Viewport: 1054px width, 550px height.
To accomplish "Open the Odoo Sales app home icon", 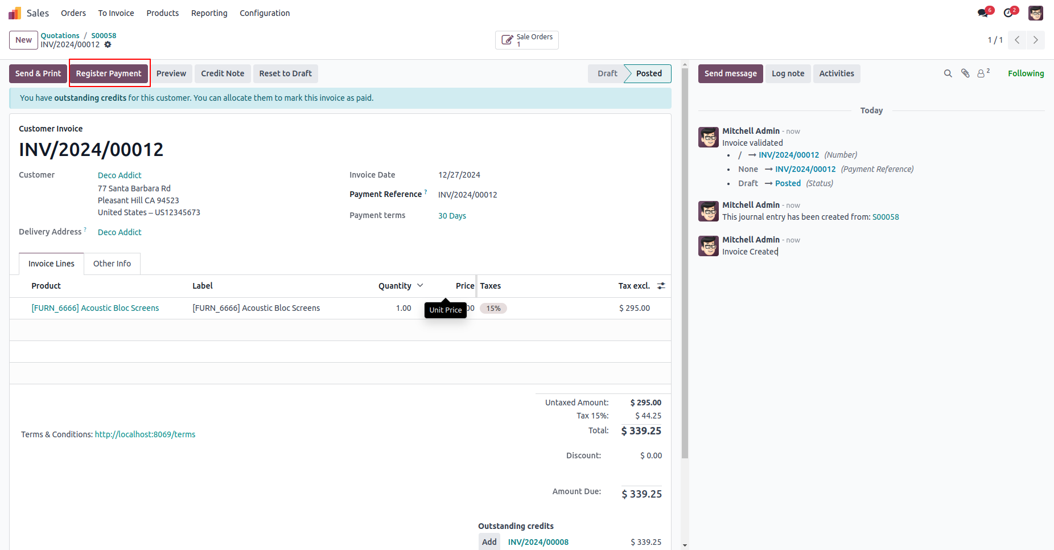I will pos(15,13).
